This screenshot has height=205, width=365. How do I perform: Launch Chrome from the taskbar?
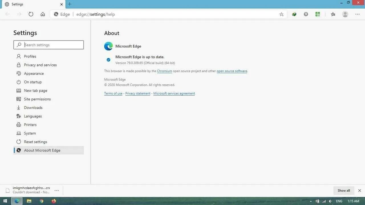pos(41,201)
